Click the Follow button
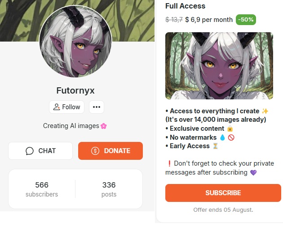 pos(66,107)
